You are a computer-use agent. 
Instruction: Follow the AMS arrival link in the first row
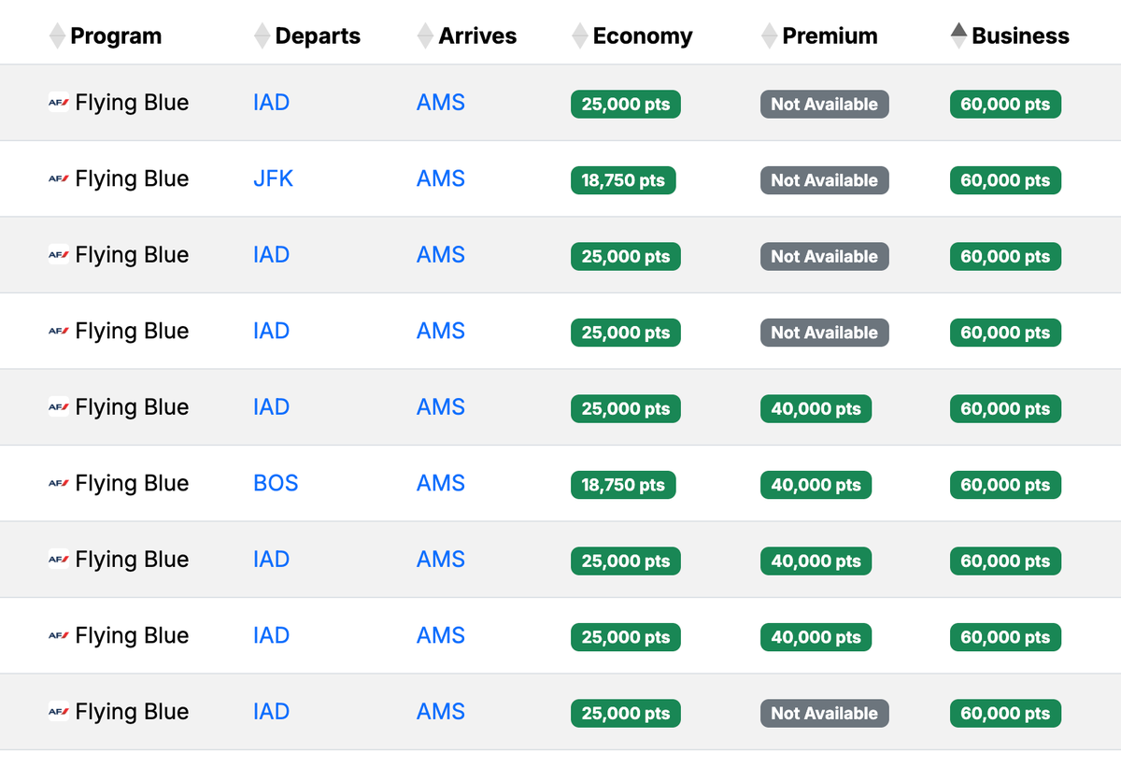pos(440,103)
